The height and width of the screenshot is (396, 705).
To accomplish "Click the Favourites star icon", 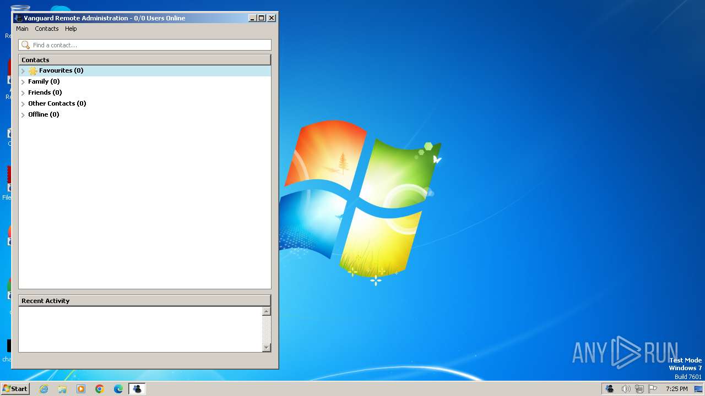I will 33,71.
